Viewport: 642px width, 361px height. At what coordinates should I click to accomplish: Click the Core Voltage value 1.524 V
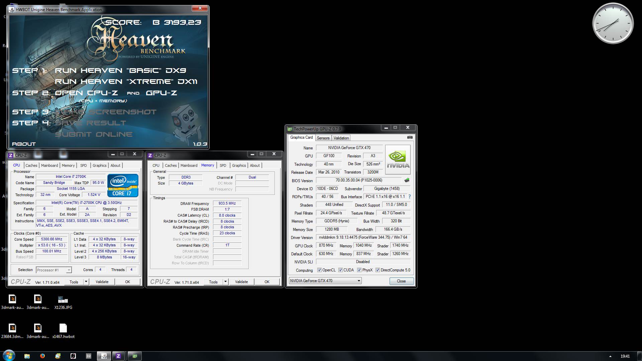(94, 195)
